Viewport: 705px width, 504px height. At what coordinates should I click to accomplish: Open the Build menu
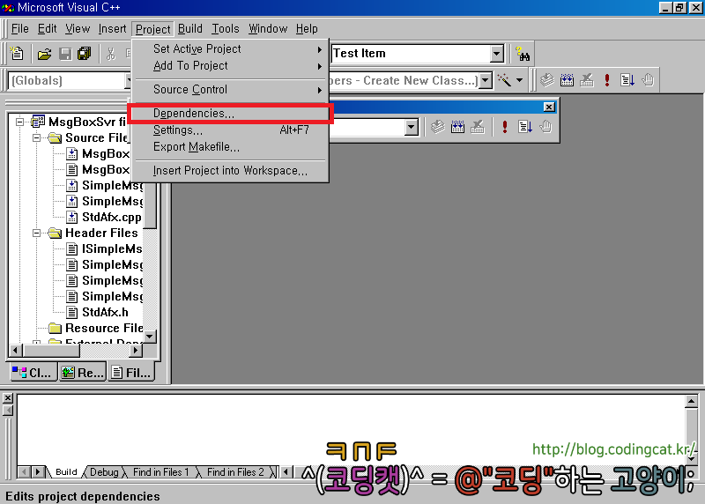tap(189, 29)
